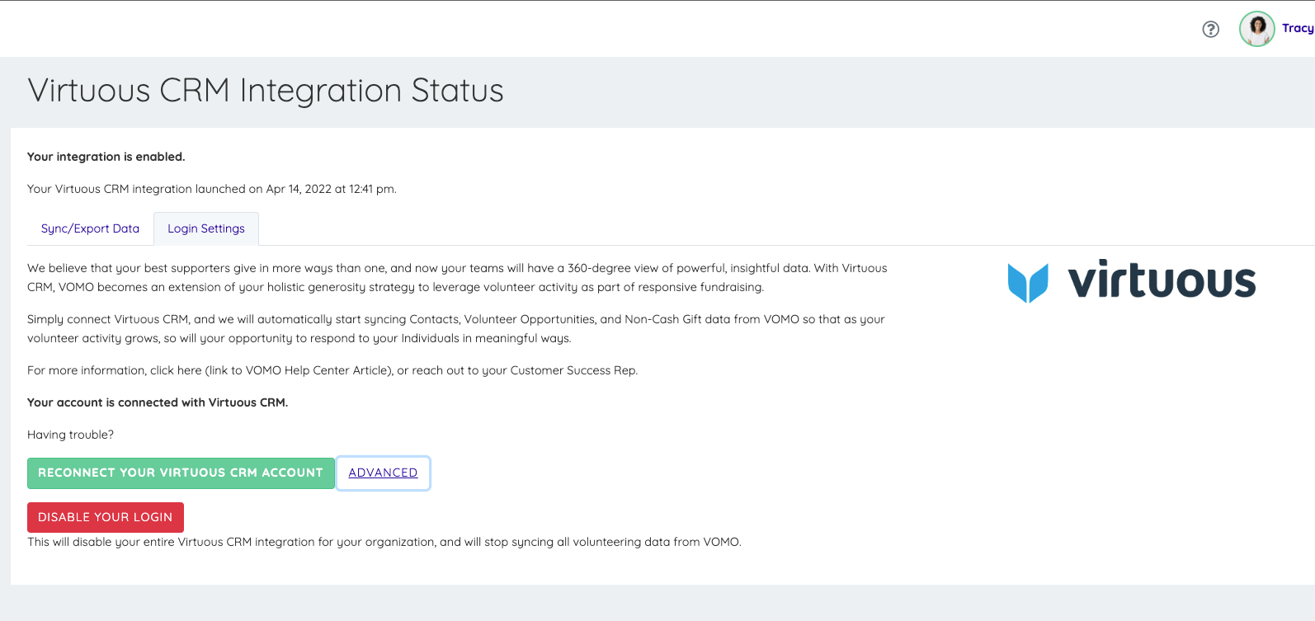Click Tracy's profile avatar
Viewport: 1315px width, 621px height.
[1256, 29]
